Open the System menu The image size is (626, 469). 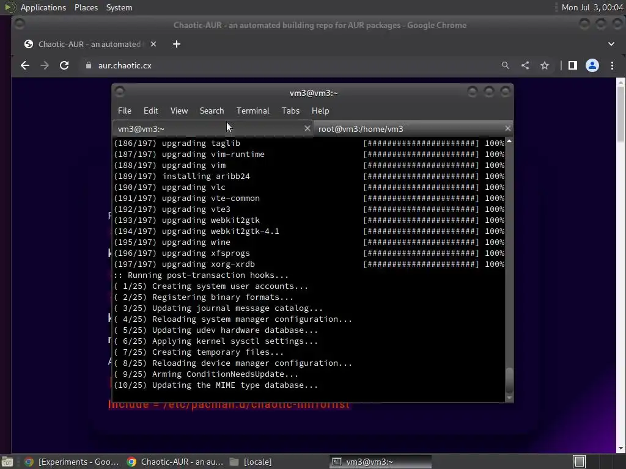tap(119, 7)
